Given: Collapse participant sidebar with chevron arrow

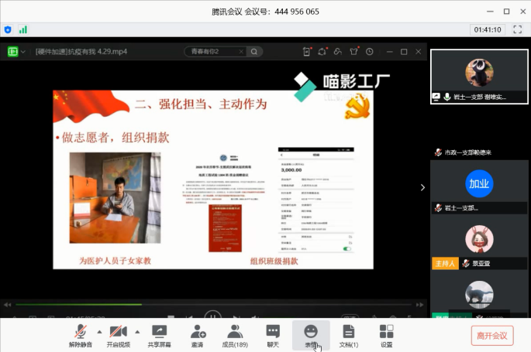Looking at the screenshot, I should tap(422, 187).
